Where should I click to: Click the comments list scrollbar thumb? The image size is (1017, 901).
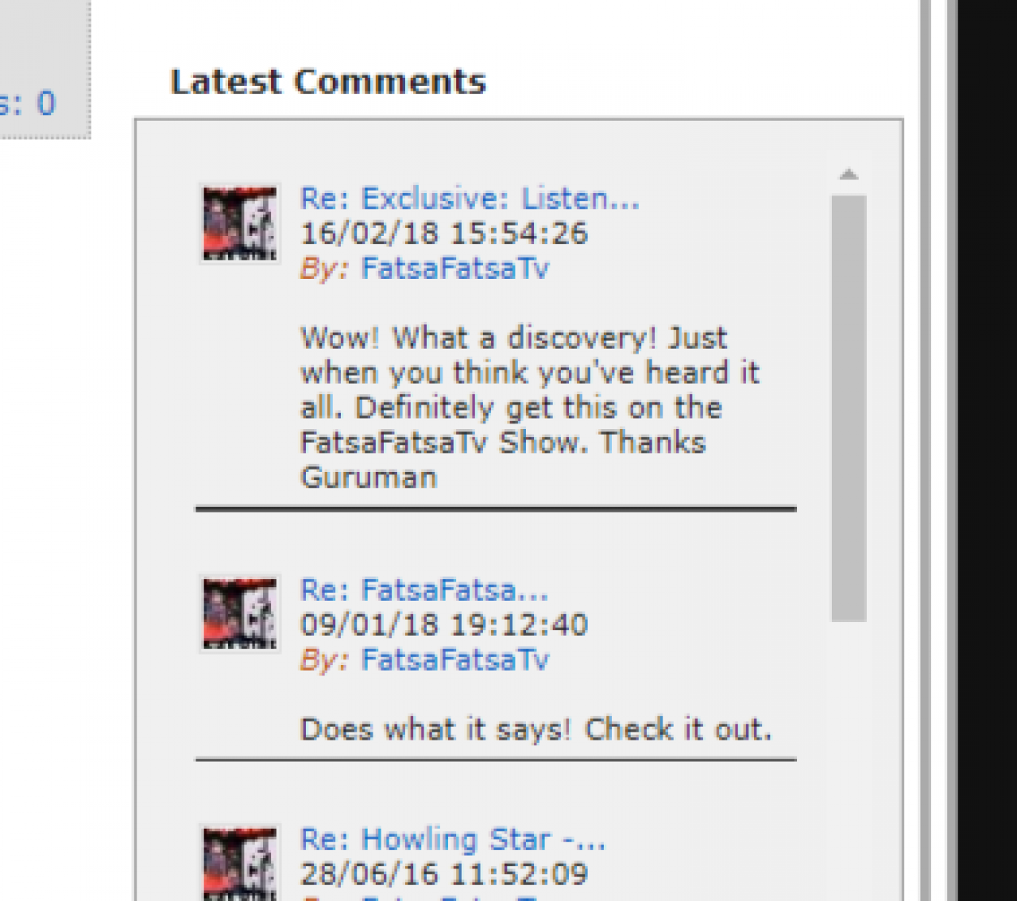[x=849, y=408]
